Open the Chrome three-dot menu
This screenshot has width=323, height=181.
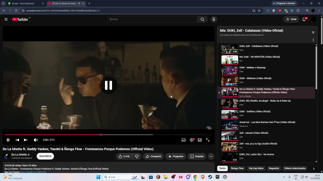319,11
